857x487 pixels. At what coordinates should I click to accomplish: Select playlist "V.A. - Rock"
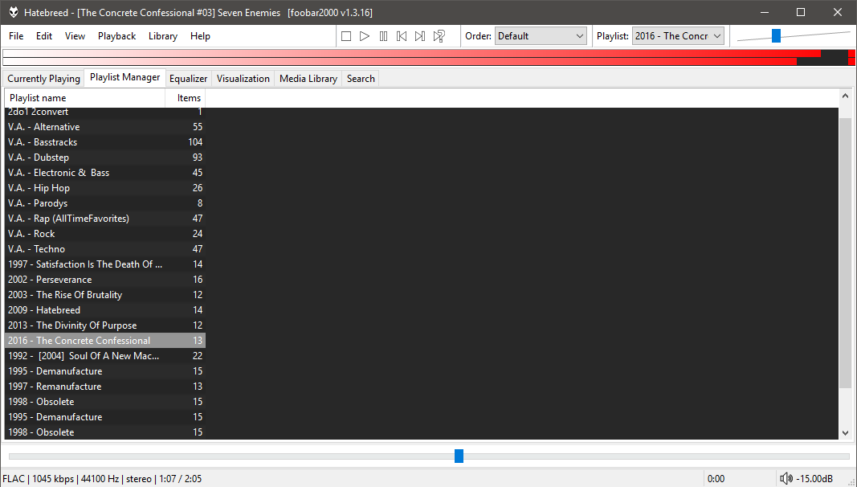click(105, 234)
